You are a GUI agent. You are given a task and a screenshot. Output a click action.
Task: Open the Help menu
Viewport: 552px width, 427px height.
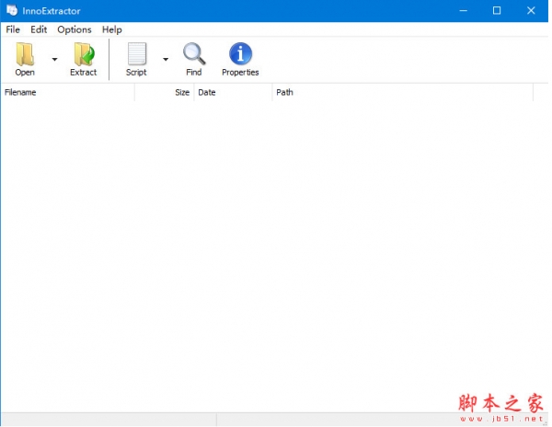coord(112,29)
